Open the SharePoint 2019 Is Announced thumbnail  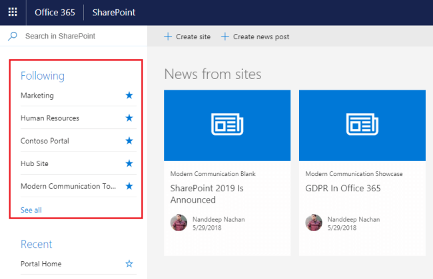[x=227, y=125]
